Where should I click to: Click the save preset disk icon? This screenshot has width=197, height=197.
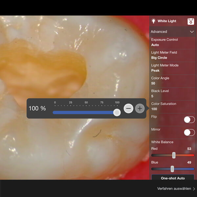click(x=191, y=21)
